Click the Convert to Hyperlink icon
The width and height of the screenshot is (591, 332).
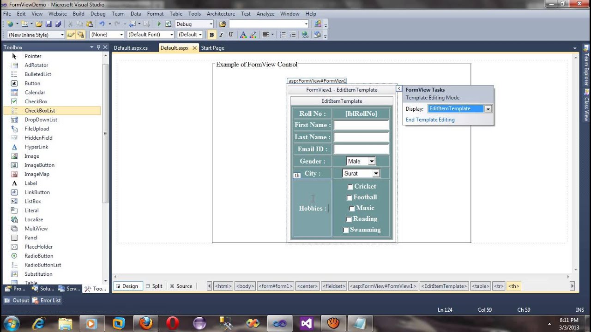pos(305,35)
